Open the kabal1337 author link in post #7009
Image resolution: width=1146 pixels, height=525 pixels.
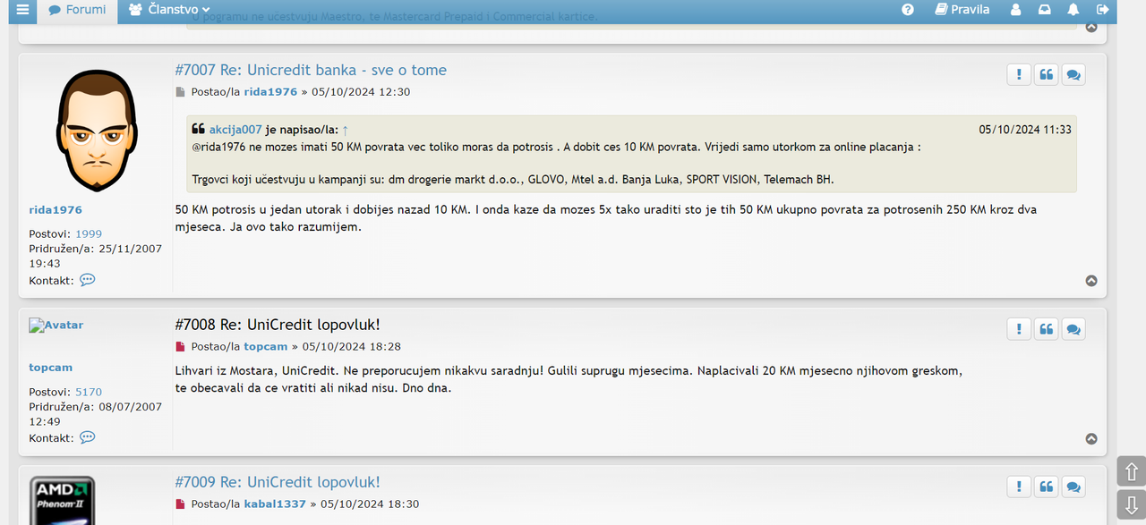pos(275,504)
